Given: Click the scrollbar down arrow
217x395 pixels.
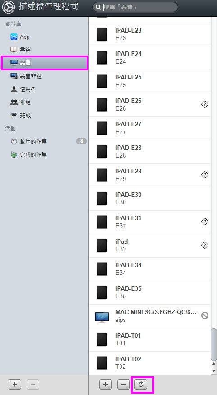Looking at the screenshot, I should (214, 371).
